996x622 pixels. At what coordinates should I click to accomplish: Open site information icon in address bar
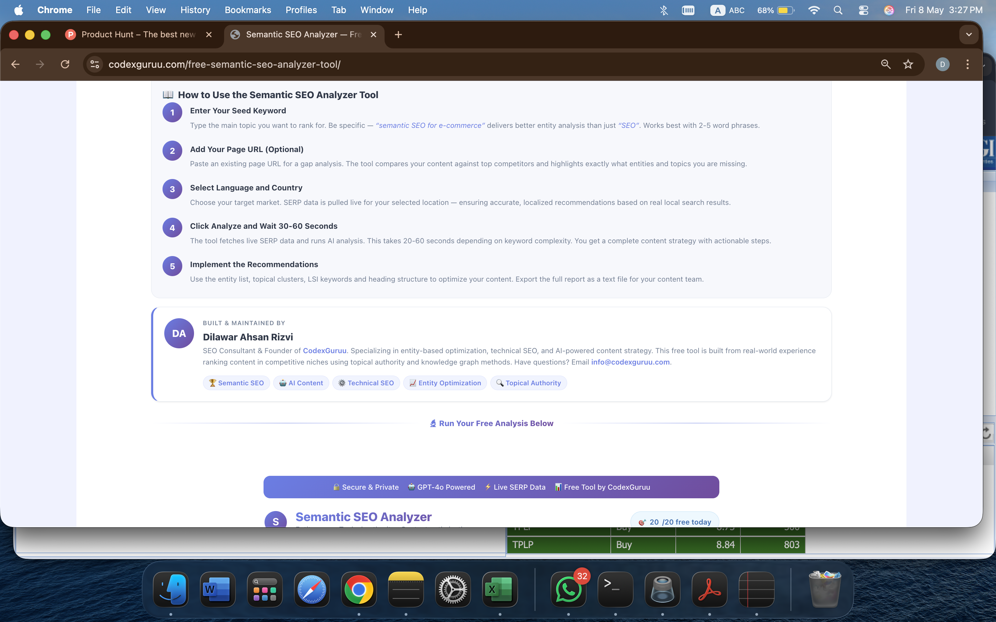pos(95,64)
